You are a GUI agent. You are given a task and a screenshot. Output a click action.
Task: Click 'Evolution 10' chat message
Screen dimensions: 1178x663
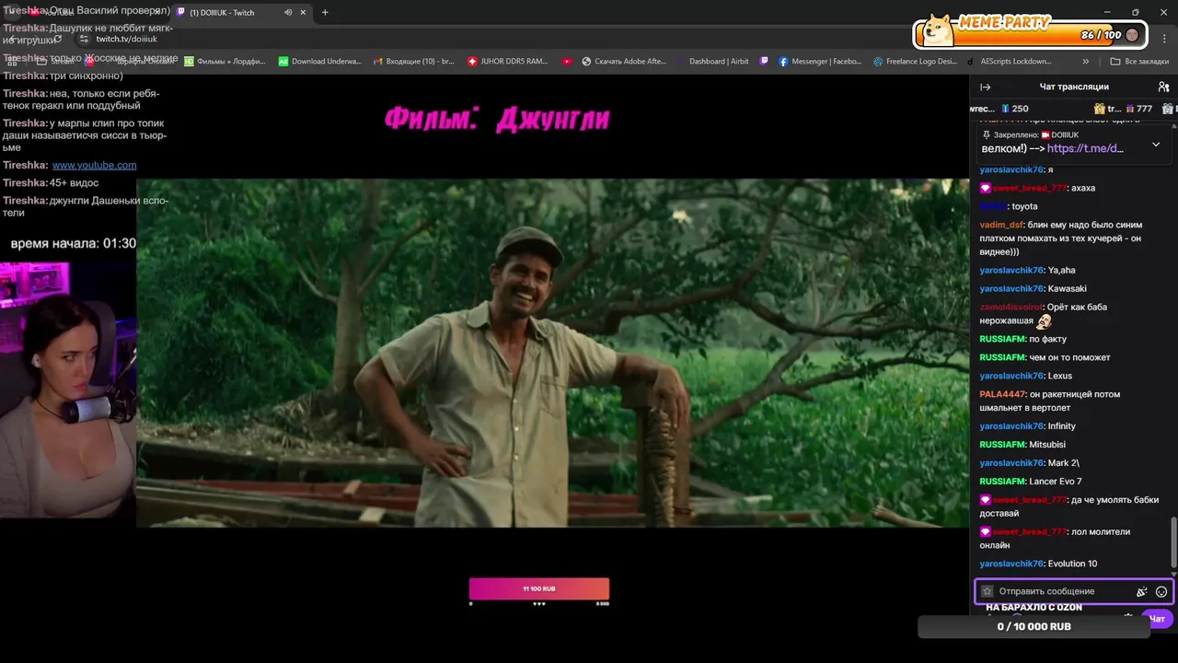tap(1072, 564)
